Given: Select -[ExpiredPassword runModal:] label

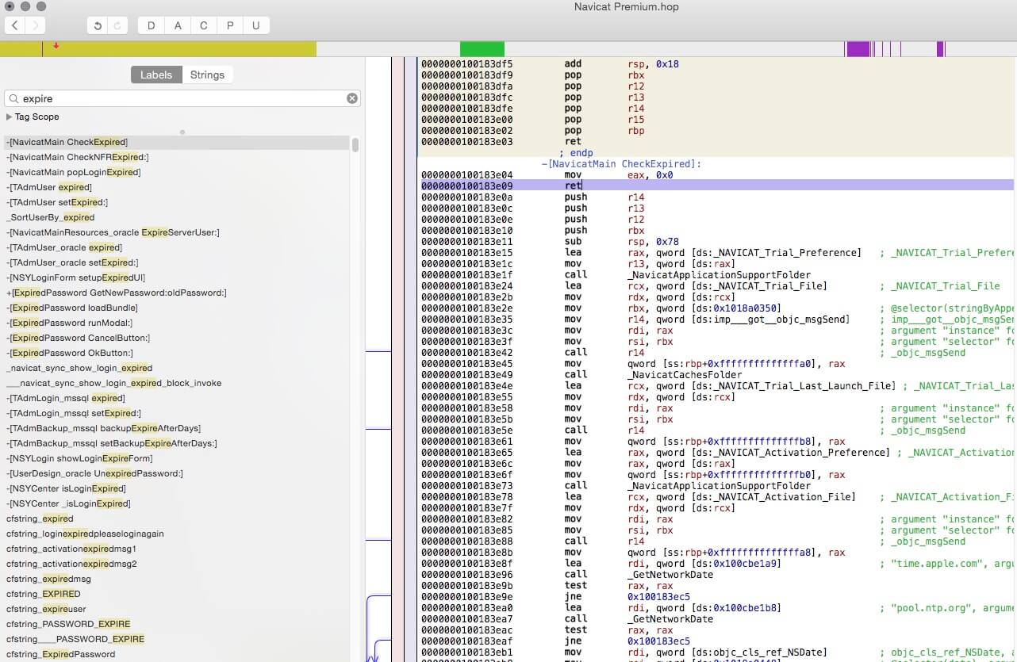Looking at the screenshot, I should 70,323.
